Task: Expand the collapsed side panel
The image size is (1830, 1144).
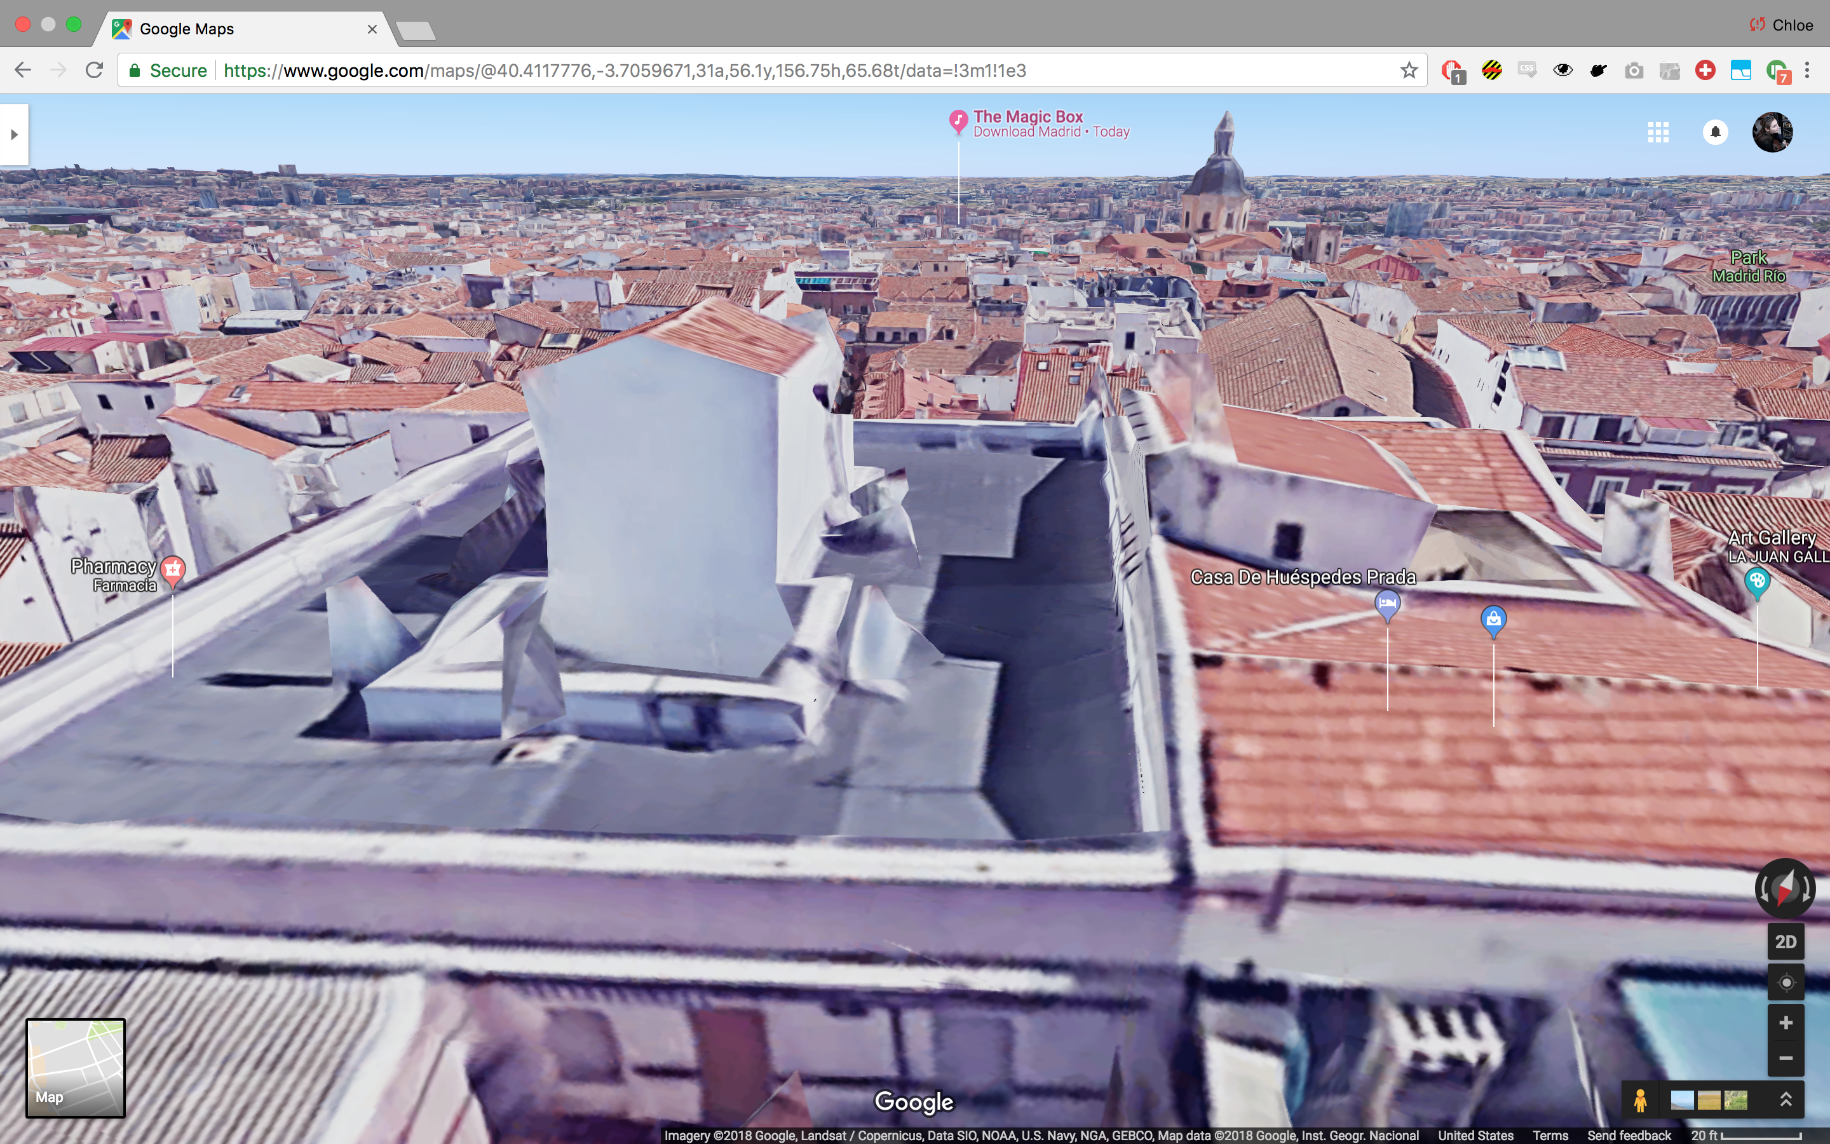Action: point(13,135)
